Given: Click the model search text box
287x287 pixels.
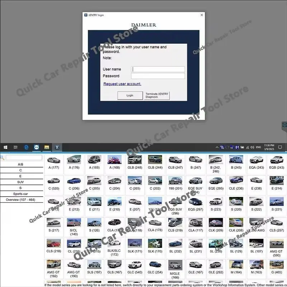Looking at the screenshot, I should (24, 157).
